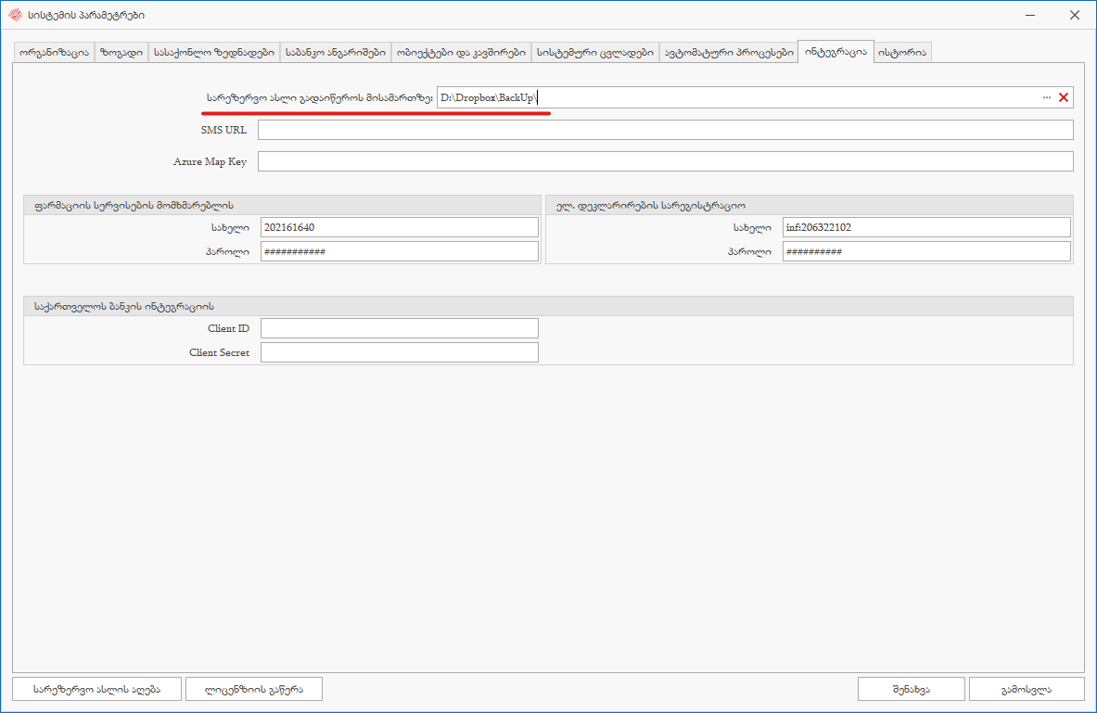Click the საქართველოს ბანკის ინტეგრაციის group header
This screenshot has width=1097, height=713.
click(549, 306)
